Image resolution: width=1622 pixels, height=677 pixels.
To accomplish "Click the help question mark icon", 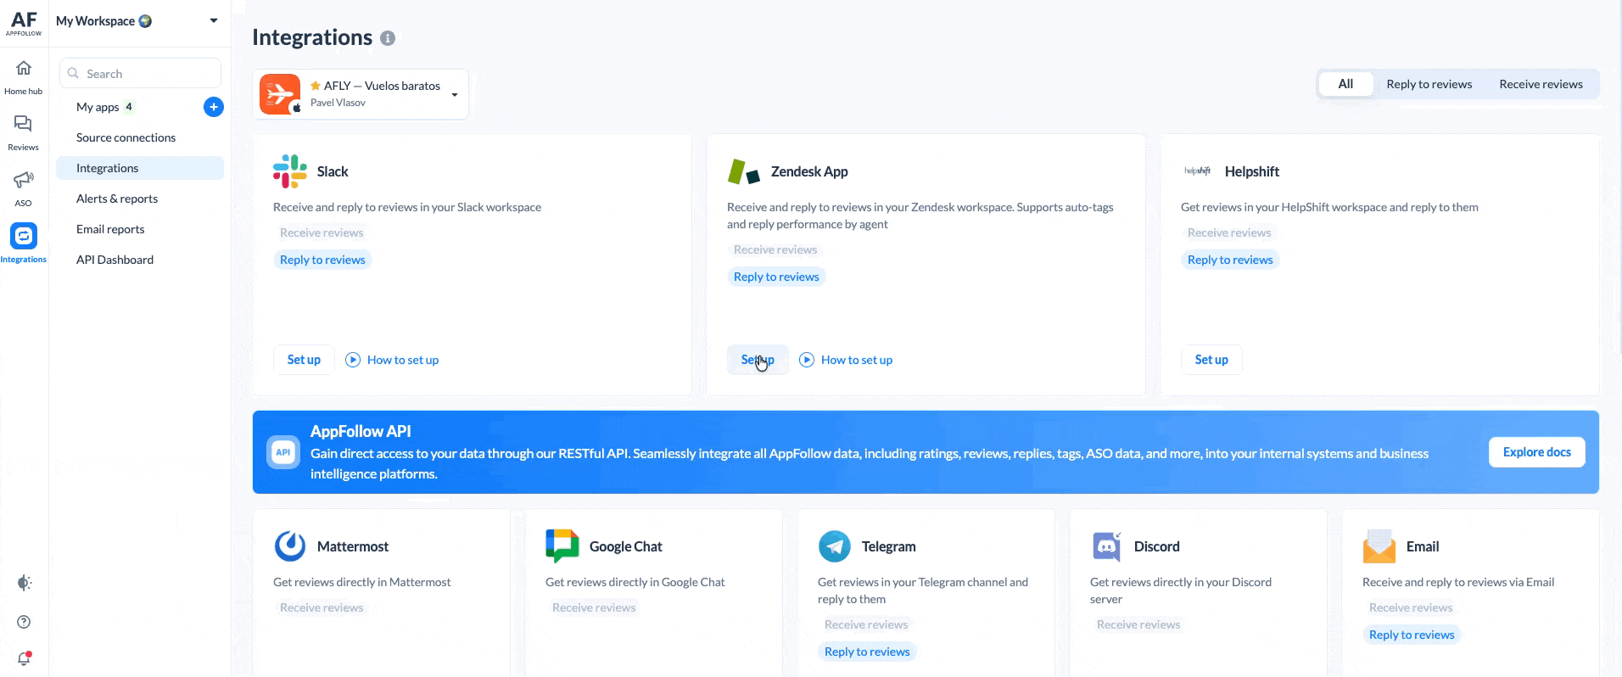I will (x=24, y=622).
